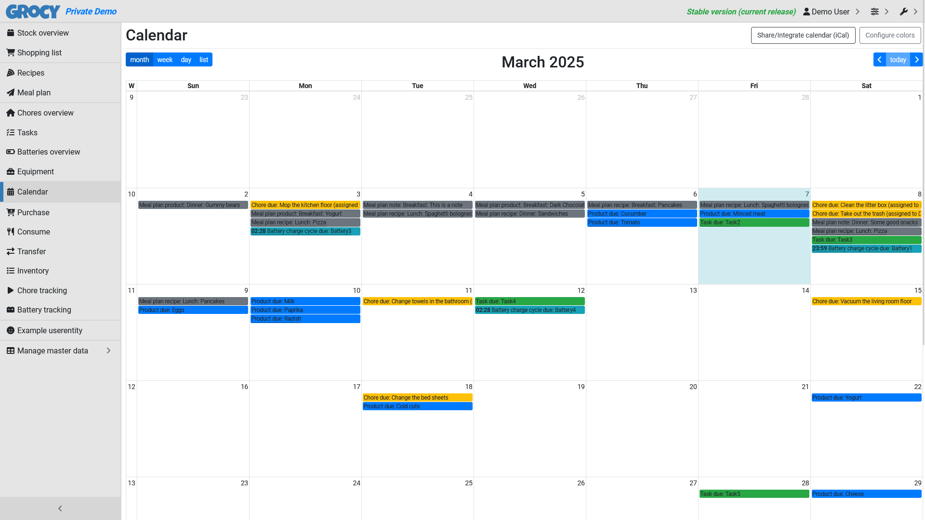Click the Chore tracking play icon

[11, 290]
